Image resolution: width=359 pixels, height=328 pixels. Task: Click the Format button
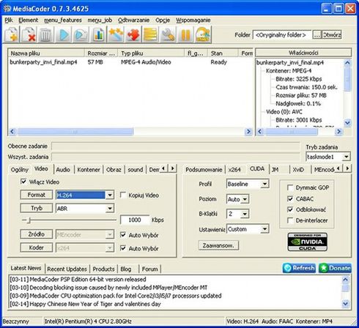pos(36,195)
